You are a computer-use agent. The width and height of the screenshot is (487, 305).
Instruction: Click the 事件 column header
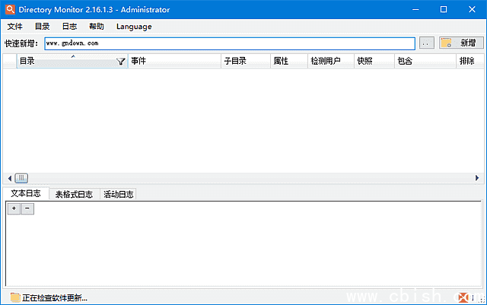[x=174, y=61]
